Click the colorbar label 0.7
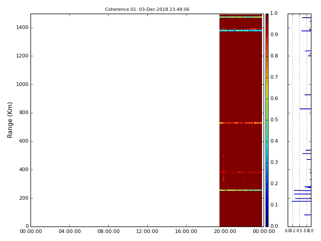The height and width of the screenshot is (241, 321). (x=274, y=77)
